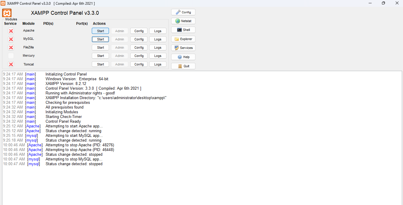
Task: Toggle the FileZilla service checkbox
Action: pyautogui.click(x=11, y=47)
